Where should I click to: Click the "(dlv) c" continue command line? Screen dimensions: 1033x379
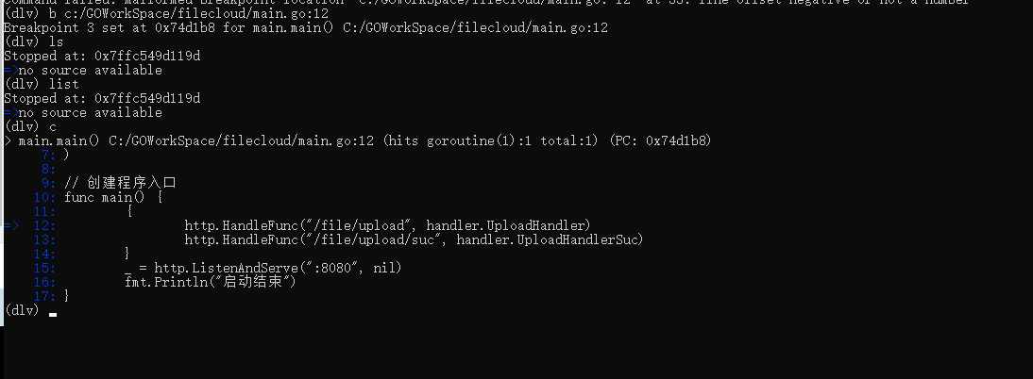(30, 126)
